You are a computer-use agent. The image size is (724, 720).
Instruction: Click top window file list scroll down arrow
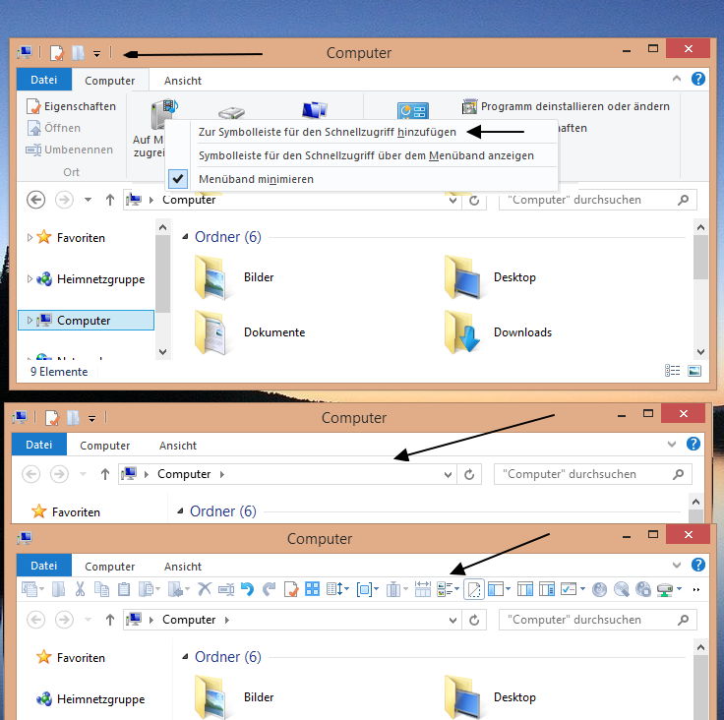coord(701,352)
